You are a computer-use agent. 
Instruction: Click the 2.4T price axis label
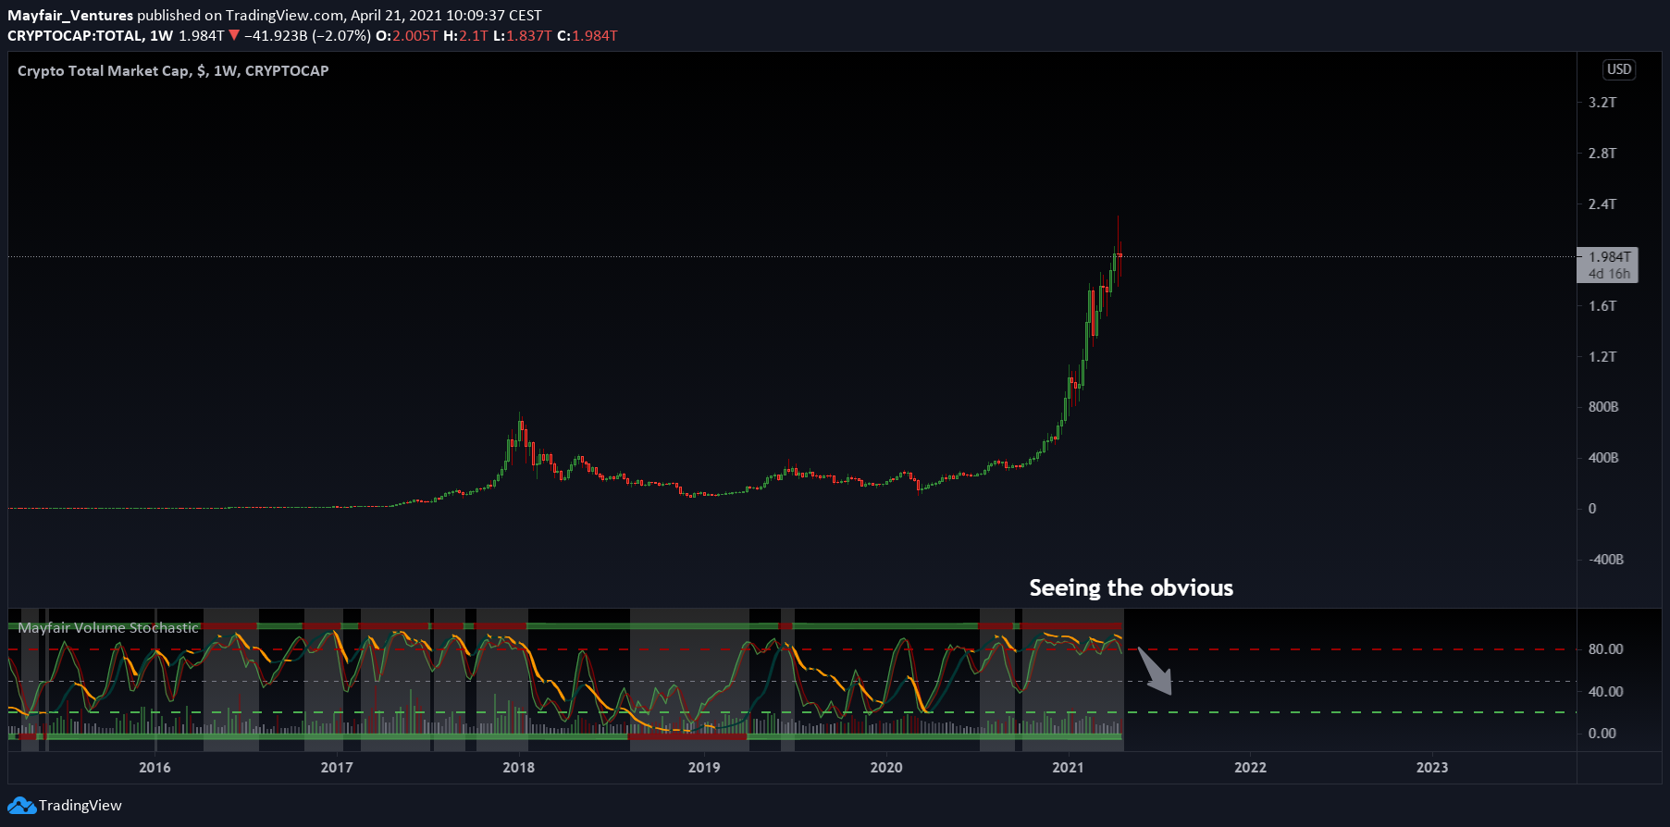tap(1602, 204)
